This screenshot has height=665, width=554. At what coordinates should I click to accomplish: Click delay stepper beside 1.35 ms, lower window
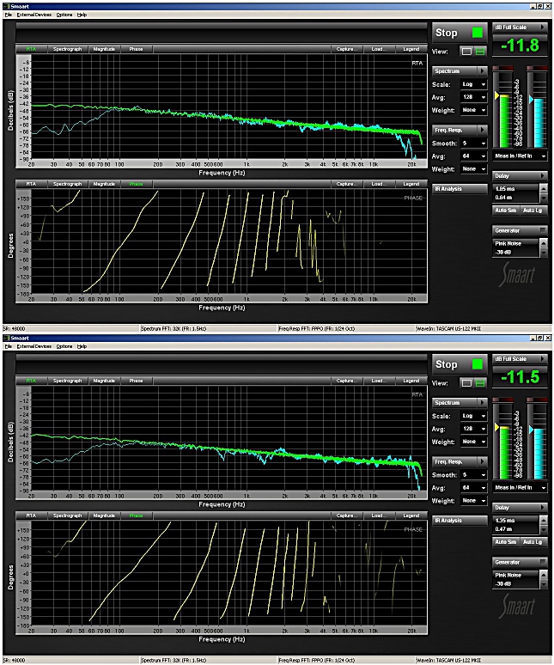(544, 525)
